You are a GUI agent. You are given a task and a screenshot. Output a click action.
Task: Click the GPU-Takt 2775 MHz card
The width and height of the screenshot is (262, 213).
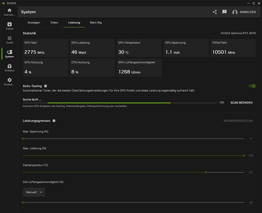[46, 48]
